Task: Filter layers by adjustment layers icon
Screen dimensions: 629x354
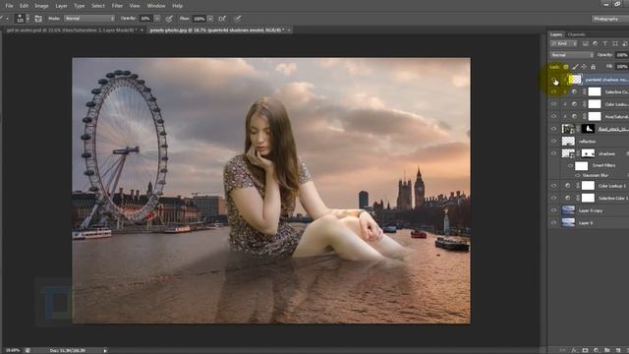Action: pos(596,43)
